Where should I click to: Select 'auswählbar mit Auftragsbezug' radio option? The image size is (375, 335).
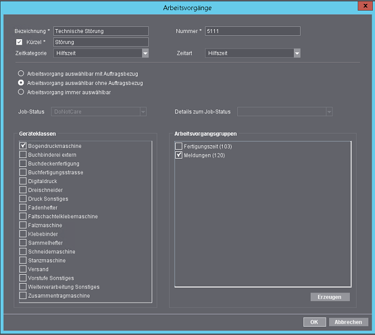click(21, 73)
